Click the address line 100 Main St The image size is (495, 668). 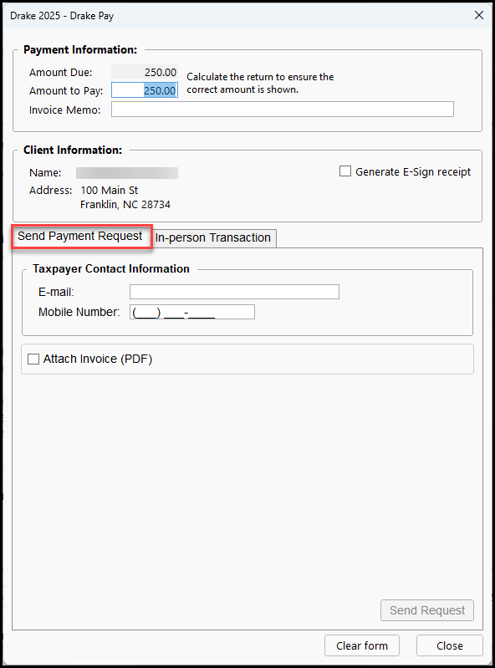pos(109,190)
